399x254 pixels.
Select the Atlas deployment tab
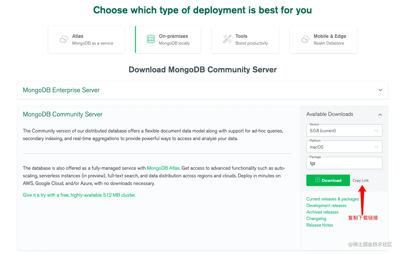[86, 39]
